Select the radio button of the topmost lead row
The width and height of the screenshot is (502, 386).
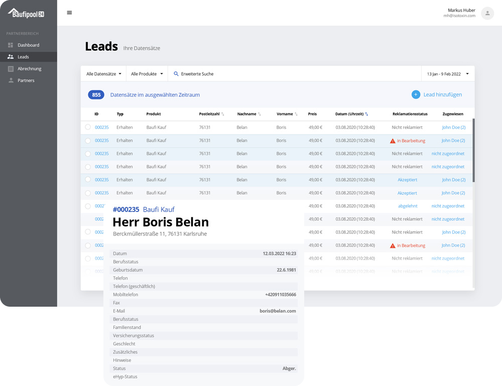point(88,127)
